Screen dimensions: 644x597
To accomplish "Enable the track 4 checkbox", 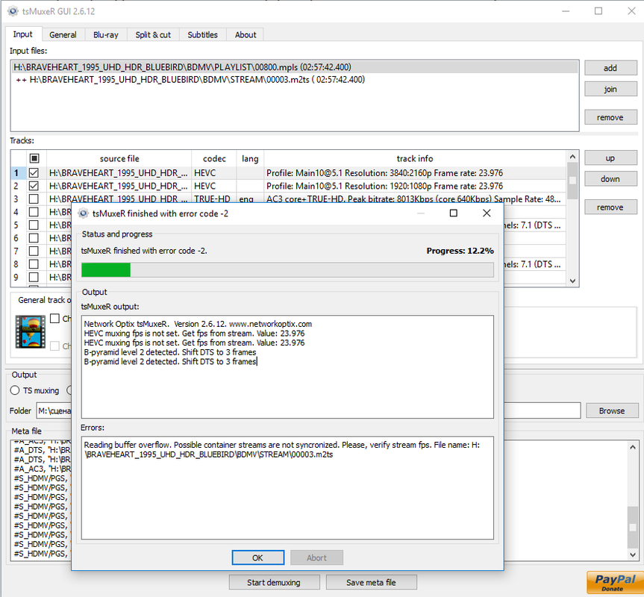I will 34,212.
